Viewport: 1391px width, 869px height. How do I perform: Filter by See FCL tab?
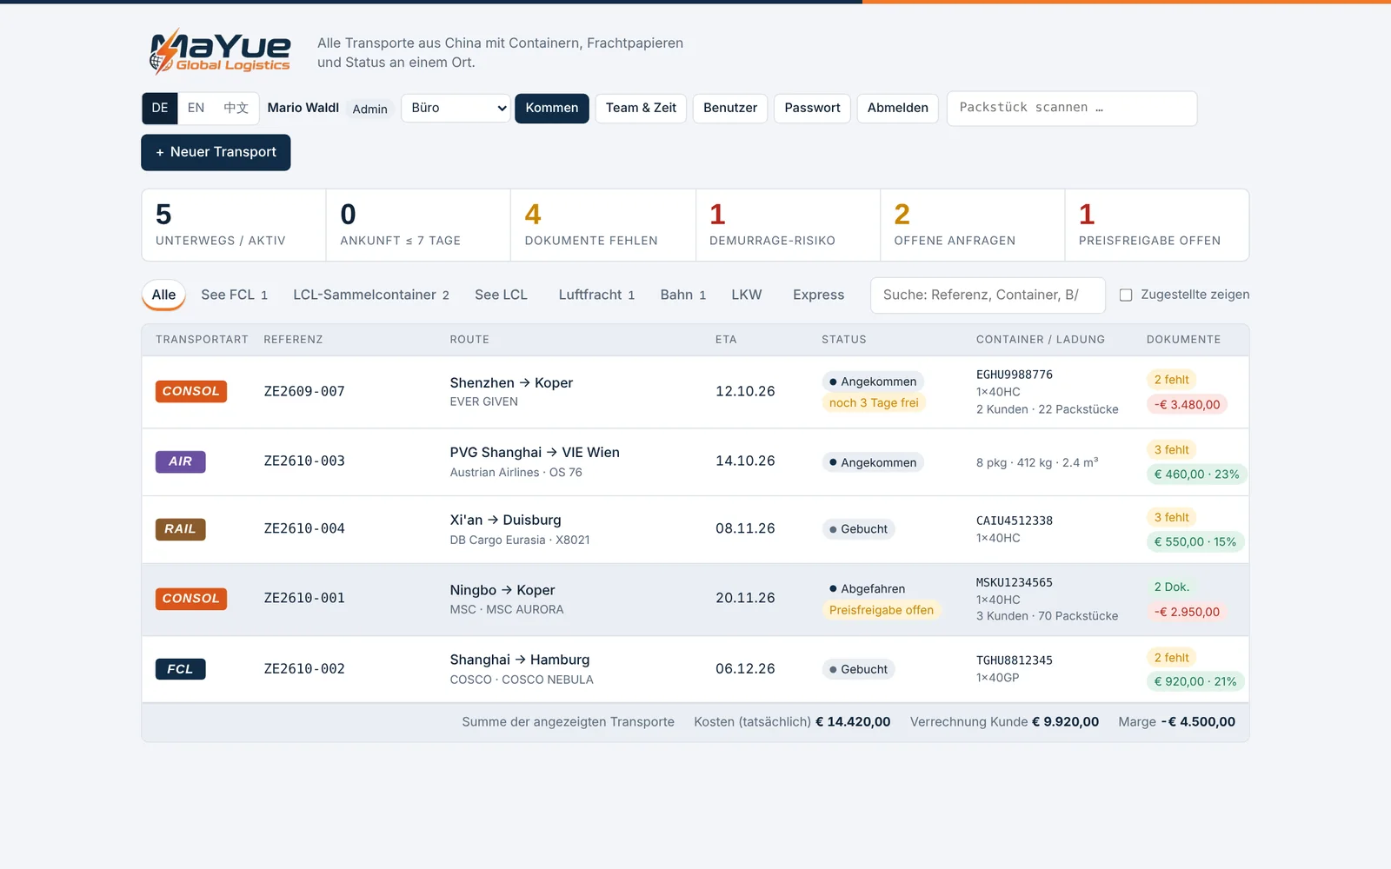click(x=234, y=295)
